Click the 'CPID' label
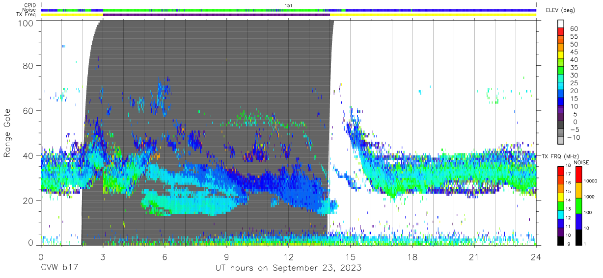The image size is (603, 278). [x=30, y=5]
